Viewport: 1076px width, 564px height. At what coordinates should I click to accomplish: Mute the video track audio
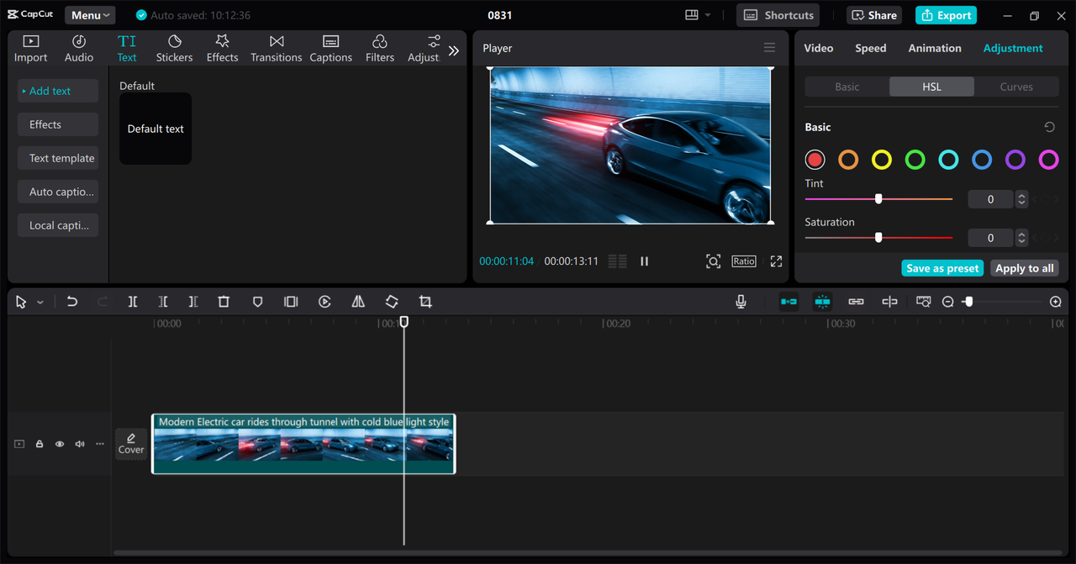pos(80,444)
